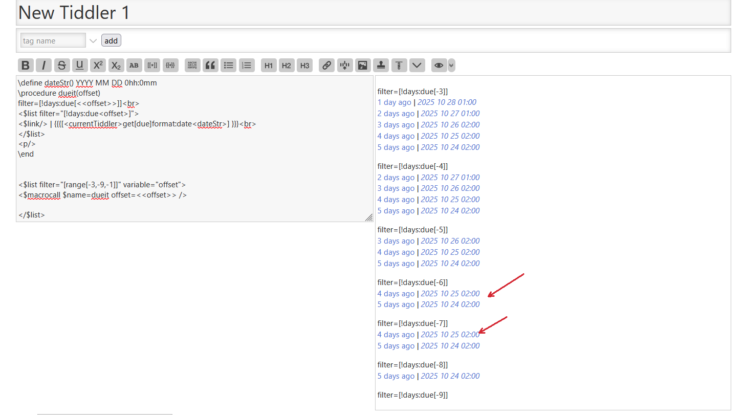Insert a link using the chain icon
The image size is (744, 415).
(326, 65)
